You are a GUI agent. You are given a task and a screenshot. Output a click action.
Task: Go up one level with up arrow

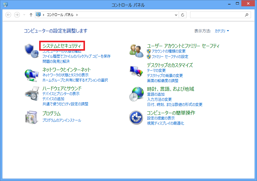(31, 15)
